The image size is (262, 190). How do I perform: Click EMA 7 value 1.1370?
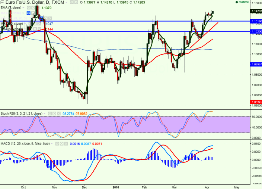pos(47,8)
